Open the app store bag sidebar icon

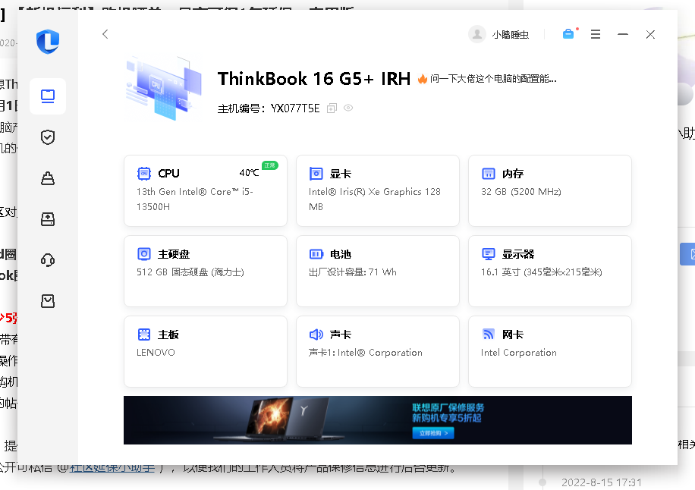click(48, 301)
